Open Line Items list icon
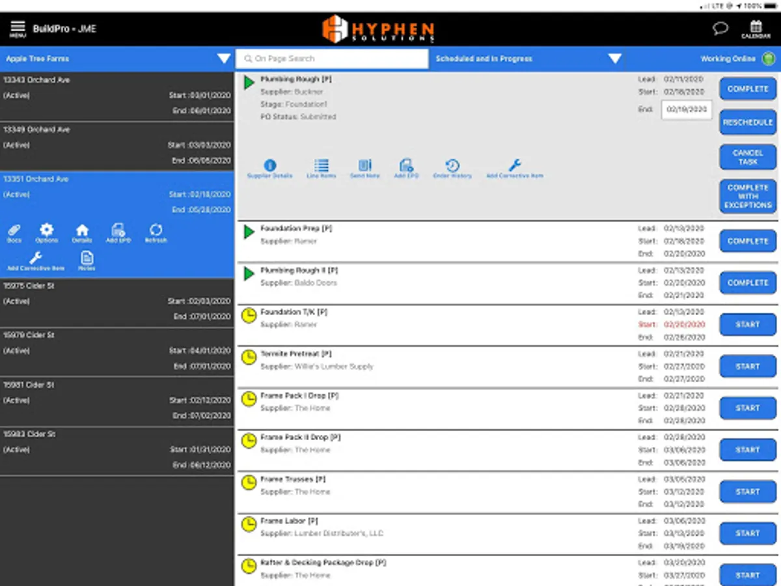The height and width of the screenshot is (586, 781). tap(321, 168)
